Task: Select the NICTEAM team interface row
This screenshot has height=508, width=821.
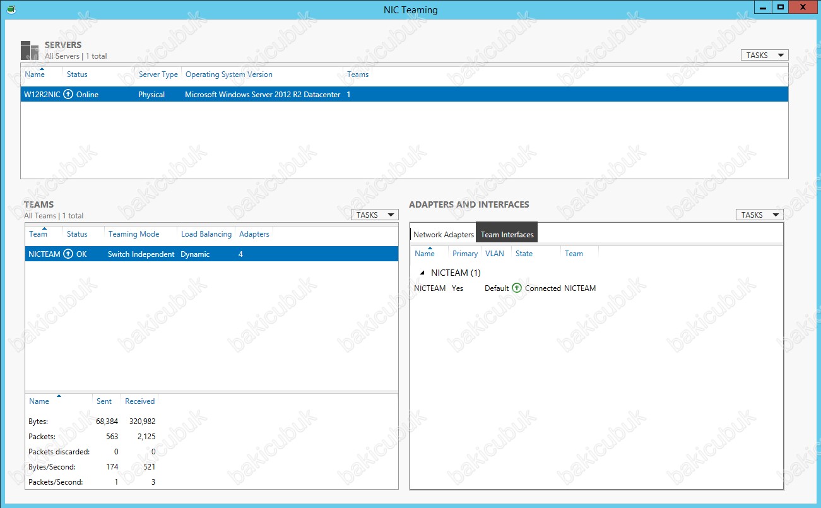Action: (x=505, y=288)
